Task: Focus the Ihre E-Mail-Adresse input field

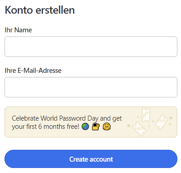Action: point(91,87)
